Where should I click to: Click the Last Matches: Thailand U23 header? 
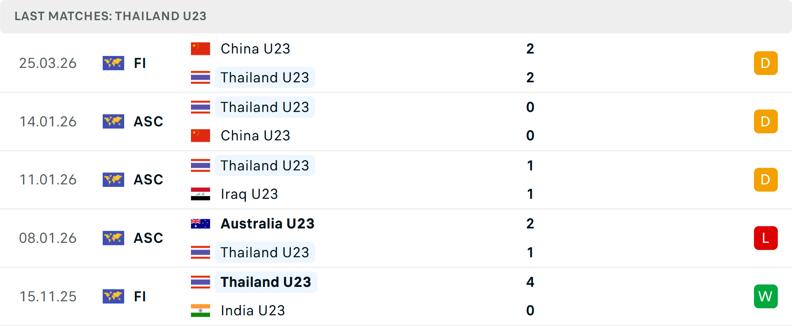(x=110, y=16)
